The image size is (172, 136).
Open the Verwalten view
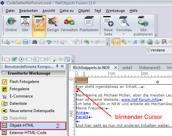tap(69, 25)
